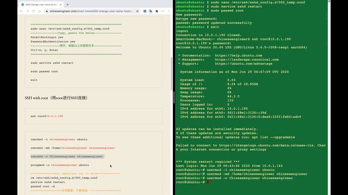Click the browser page vertical scrollbar
This screenshot has height=195, width=348.
pos(171,74)
